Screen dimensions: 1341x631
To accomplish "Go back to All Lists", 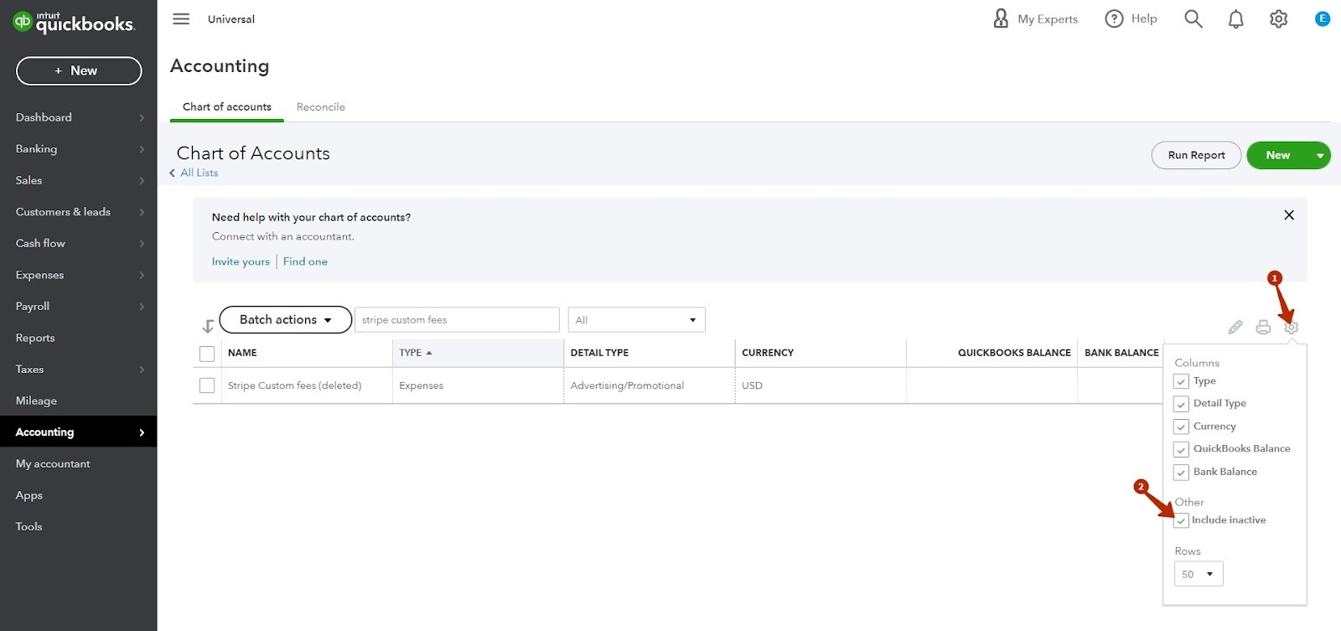I will pos(194,173).
